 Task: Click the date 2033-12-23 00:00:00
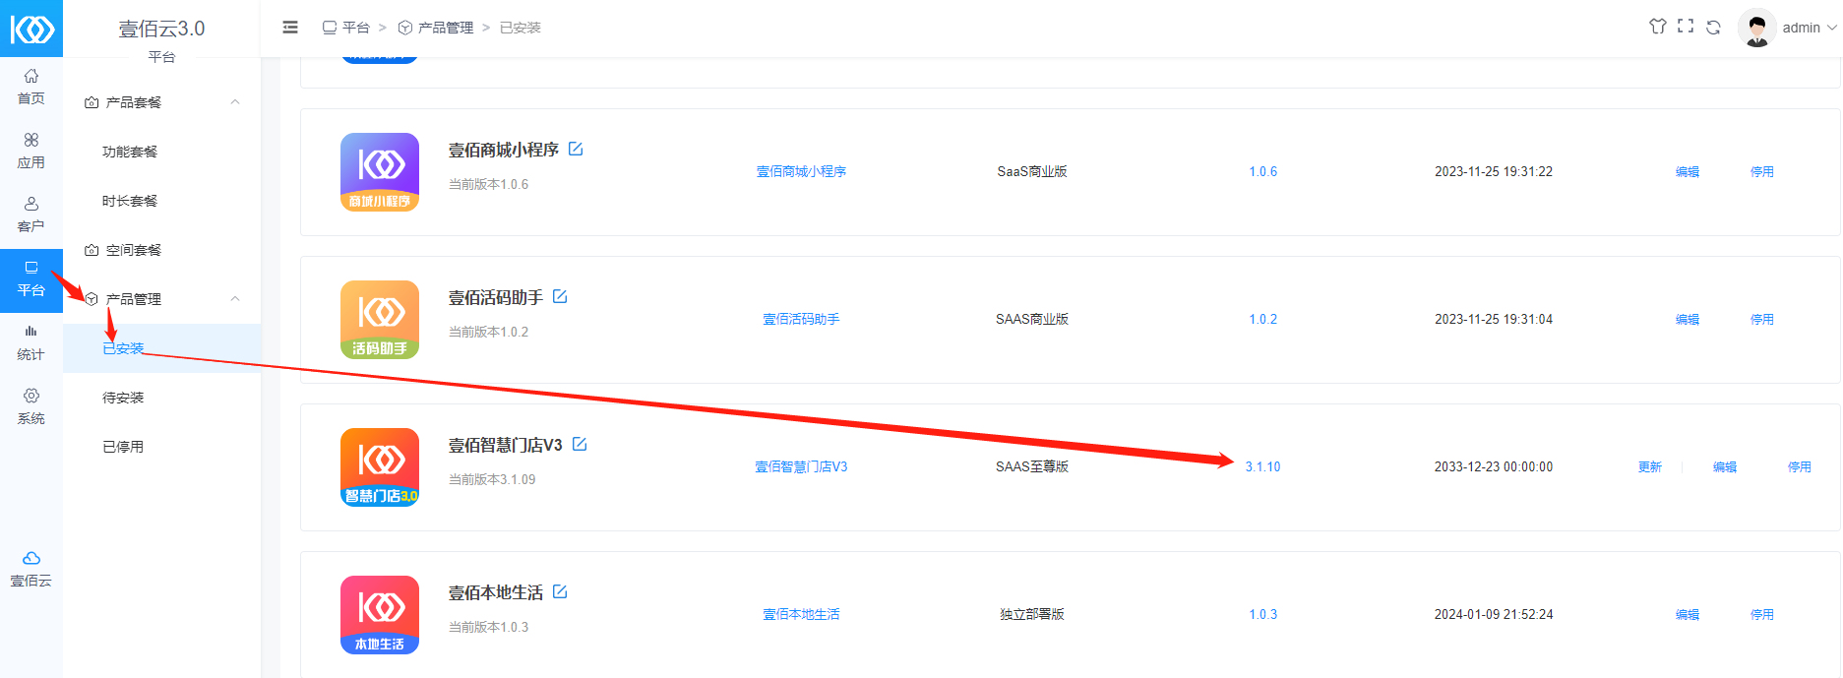1494,466
